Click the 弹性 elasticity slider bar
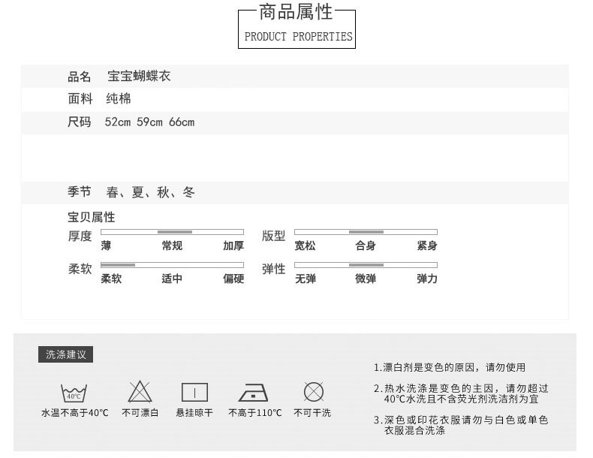The height and width of the screenshot is (458, 593). [x=366, y=265]
